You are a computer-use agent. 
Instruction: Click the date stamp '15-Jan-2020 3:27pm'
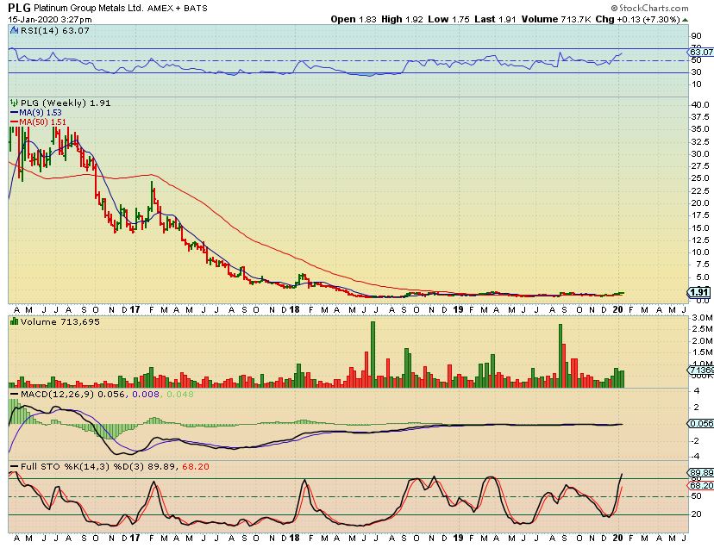pyautogui.click(x=50, y=20)
